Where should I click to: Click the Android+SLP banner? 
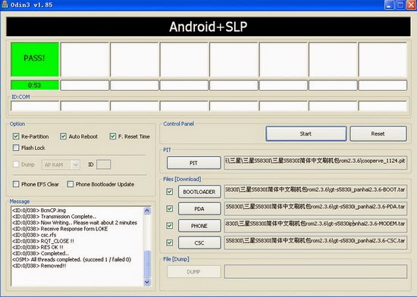click(208, 27)
